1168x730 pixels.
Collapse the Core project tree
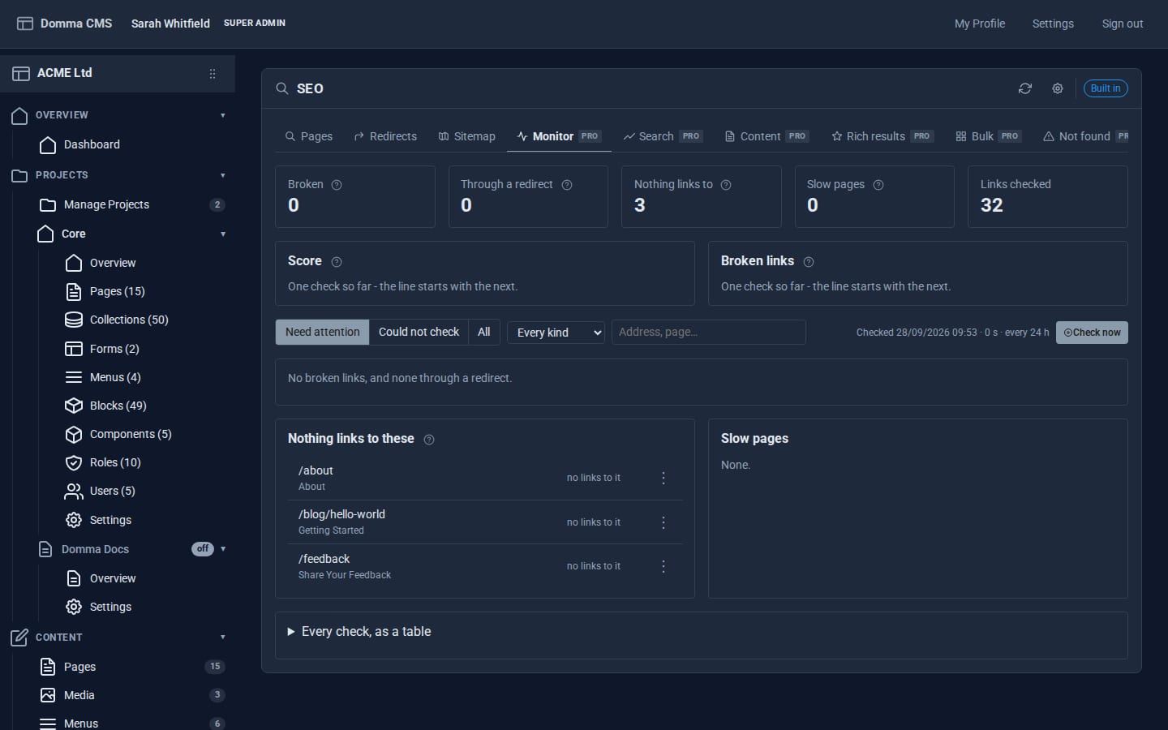pyautogui.click(x=223, y=234)
